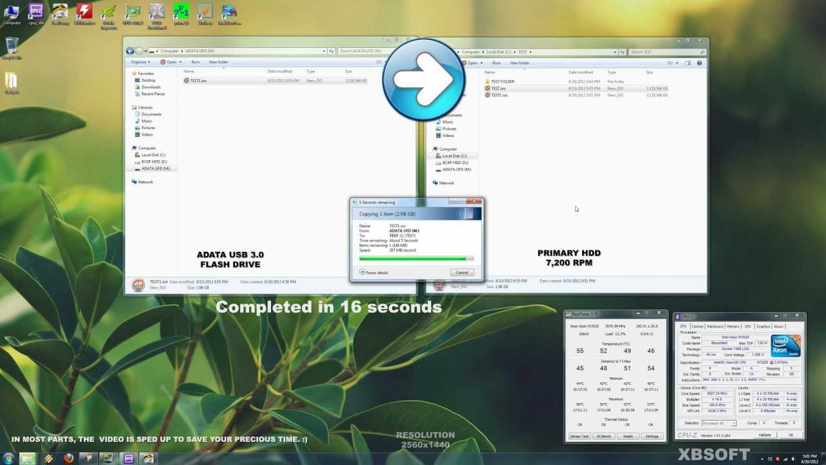Toggle preview pane in TEST window
The height and width of the screenshot is (465, 826).
688,63
